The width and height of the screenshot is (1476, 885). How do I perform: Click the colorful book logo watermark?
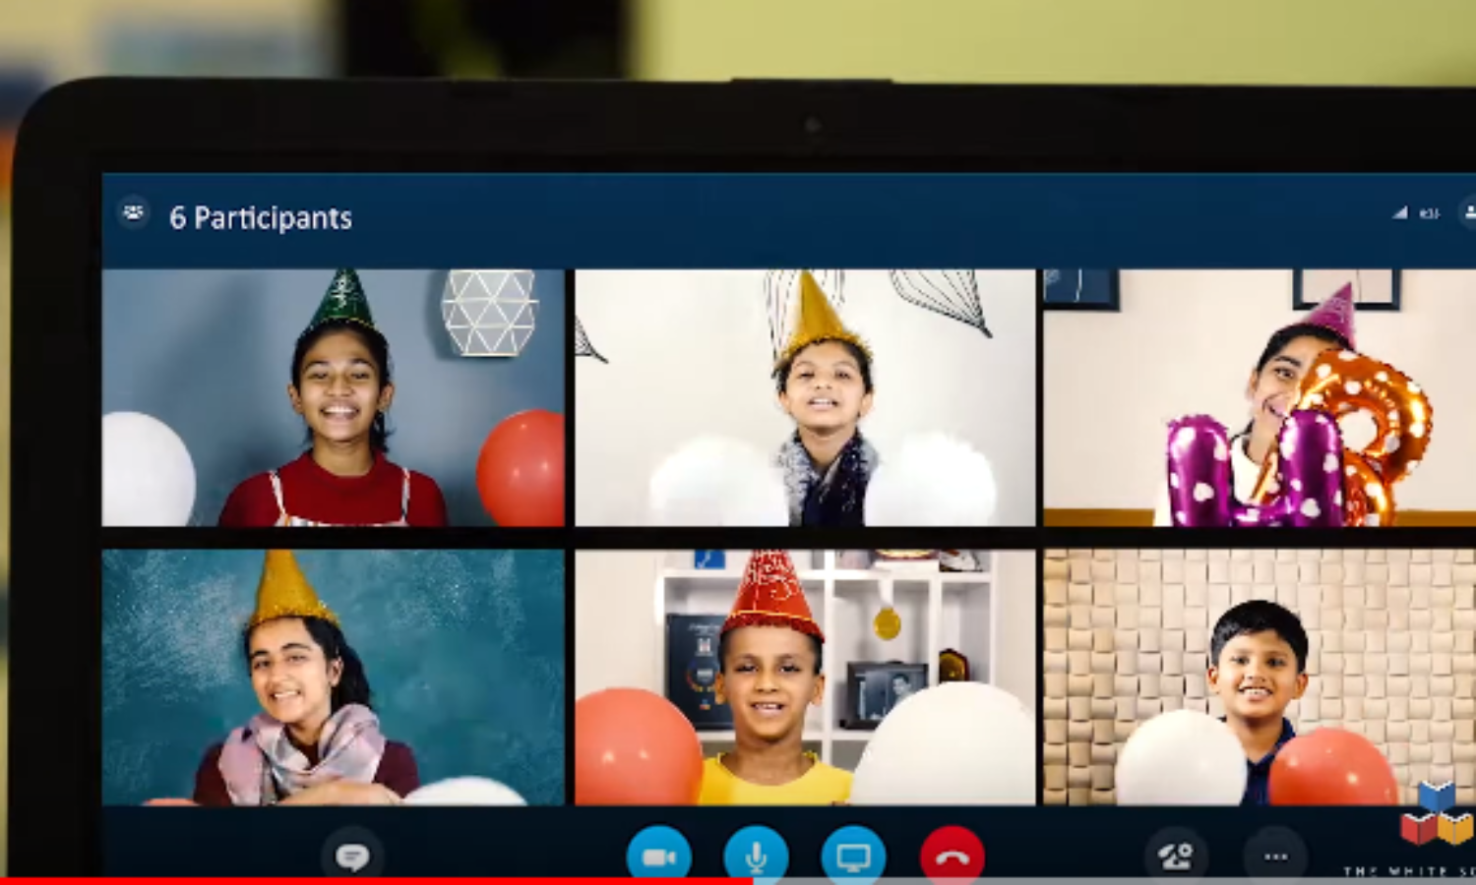tap(1437, 816)
